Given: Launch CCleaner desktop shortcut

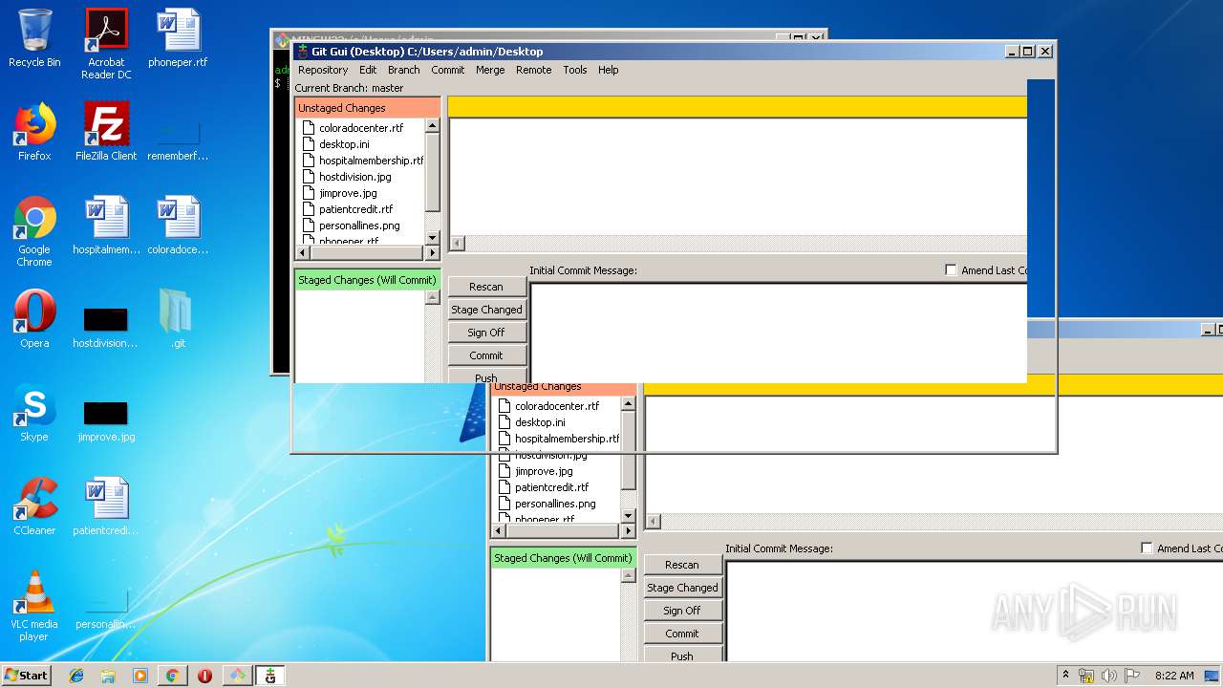Looking at the screenshot, I should 34,506.
